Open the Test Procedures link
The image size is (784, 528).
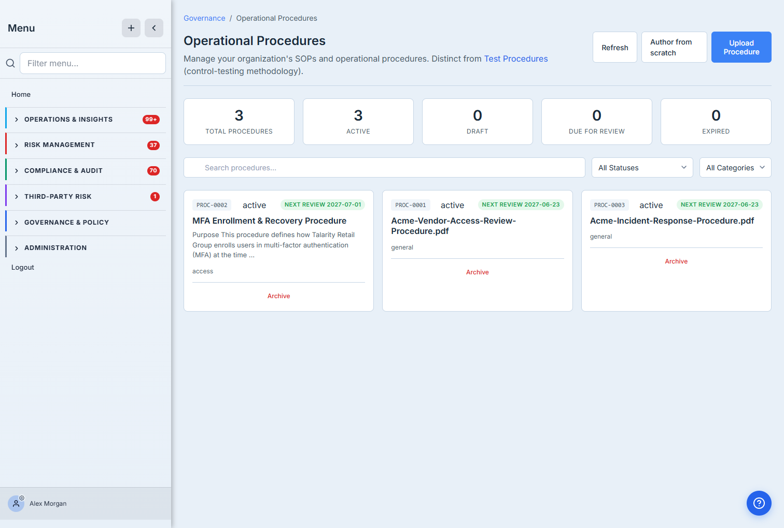pos(516,58)
